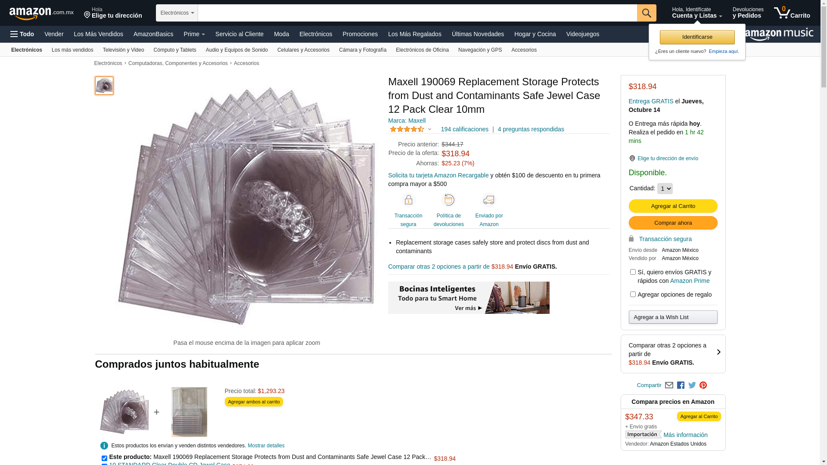The image size is (827, 465).
Task: Expand the Electrónicos search category dropdown
Action: tap(177, 13)
